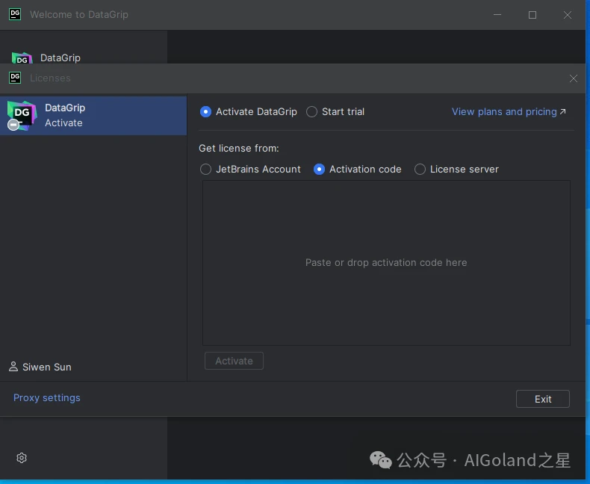Click the user profile icon beside Siwen Sun
This screenshot has width=590, height=484.
coord(13,367)
